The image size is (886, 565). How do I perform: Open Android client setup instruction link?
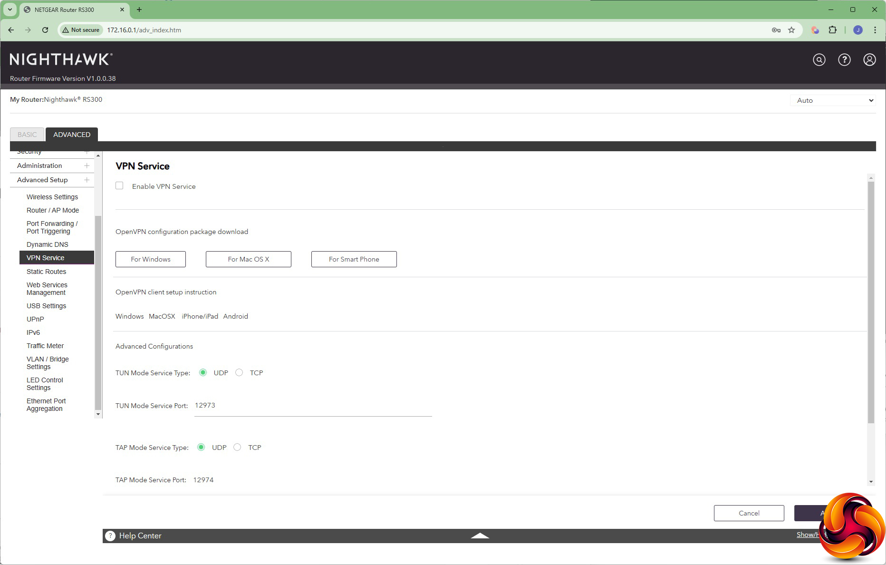[236, 316]
